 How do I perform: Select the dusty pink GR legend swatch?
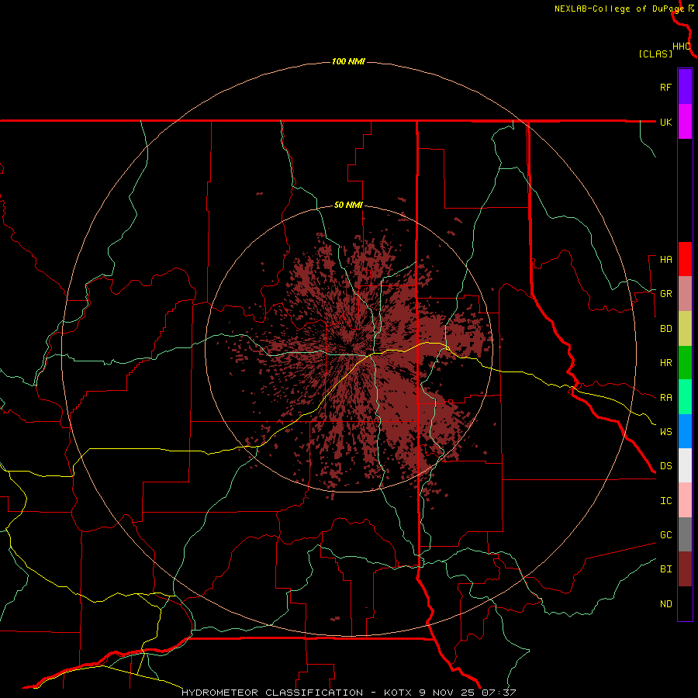click(685, 294)
